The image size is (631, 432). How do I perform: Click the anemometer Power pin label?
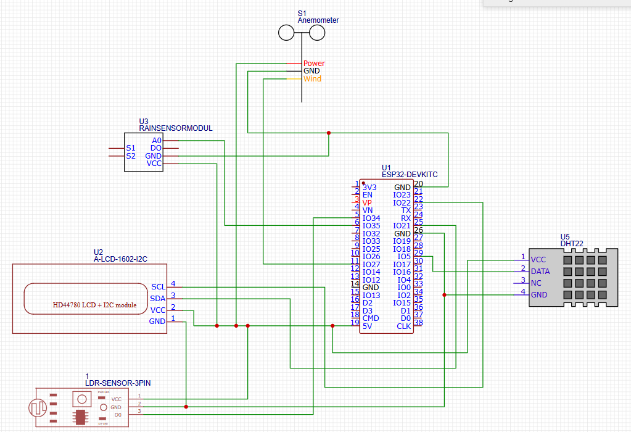(x=314, y=64)
